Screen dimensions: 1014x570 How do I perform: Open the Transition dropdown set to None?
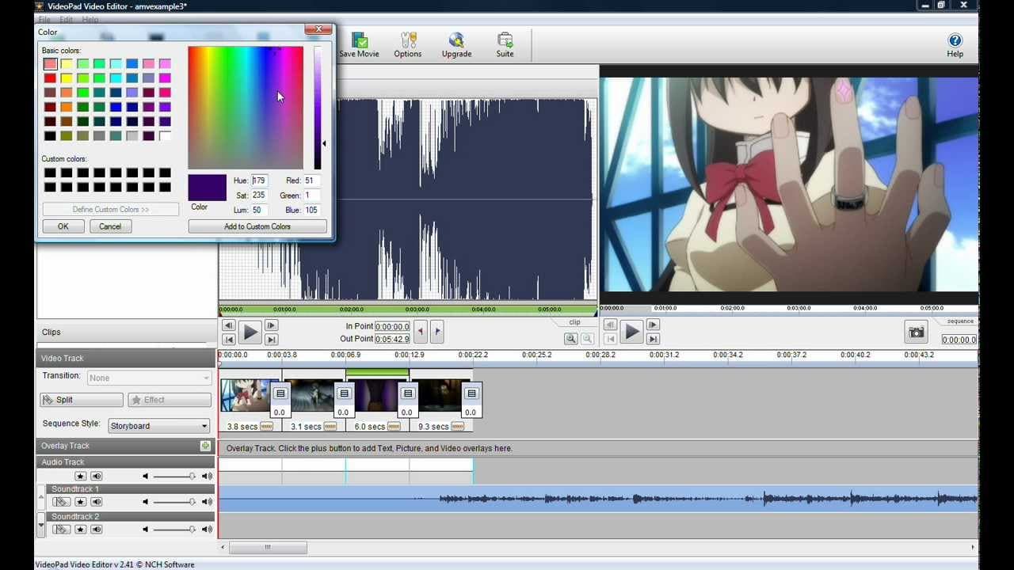point(150,378)
